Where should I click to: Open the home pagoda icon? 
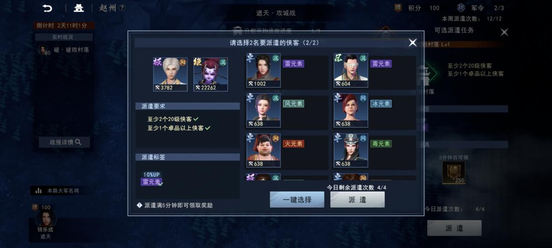79,8
